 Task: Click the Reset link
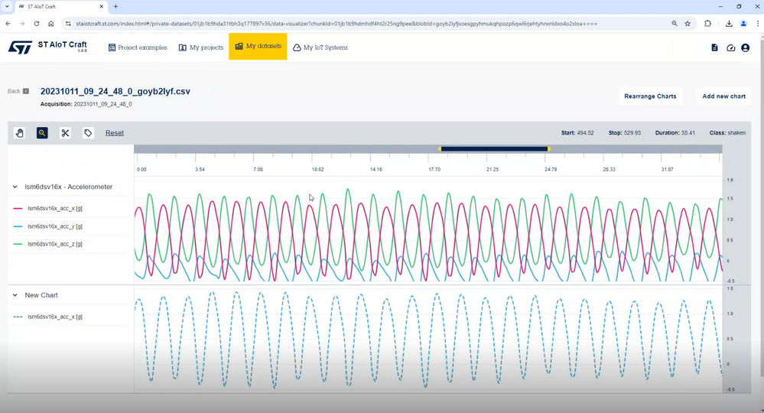(x=115, y=133)
